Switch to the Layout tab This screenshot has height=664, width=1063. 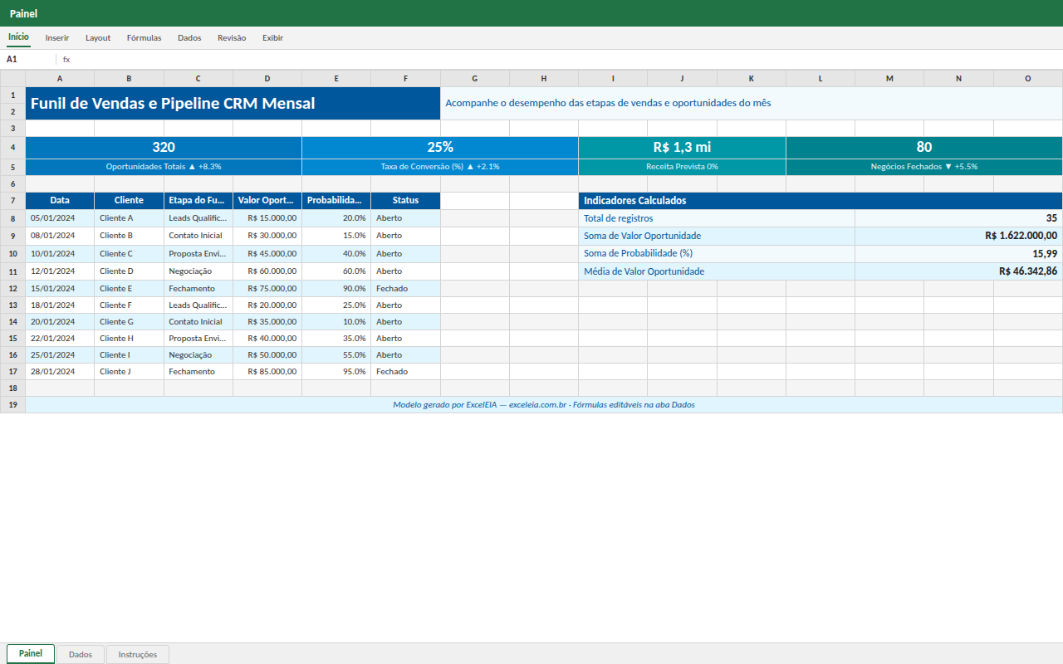coord(98,37)
